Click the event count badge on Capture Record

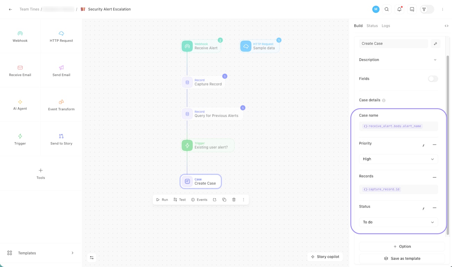(225, 76)
